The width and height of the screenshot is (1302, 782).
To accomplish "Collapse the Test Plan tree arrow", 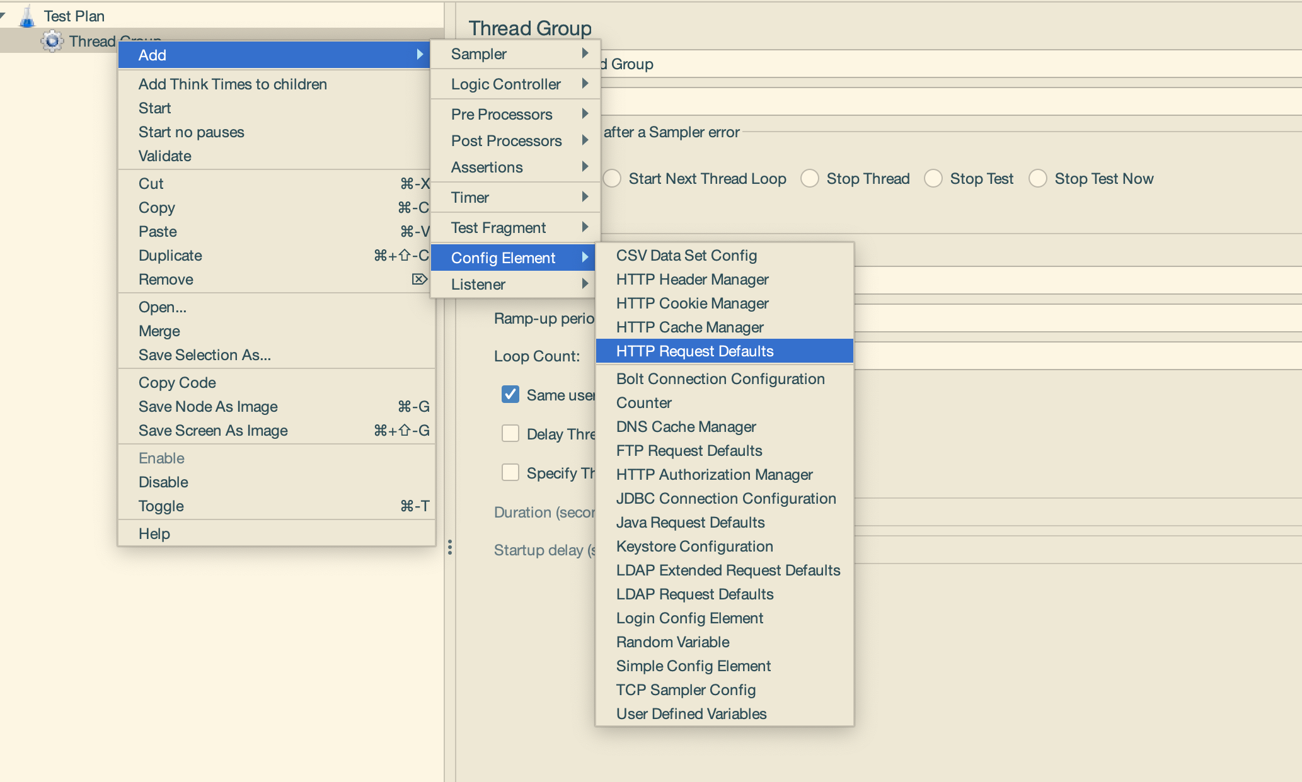I will click(3, 14).
